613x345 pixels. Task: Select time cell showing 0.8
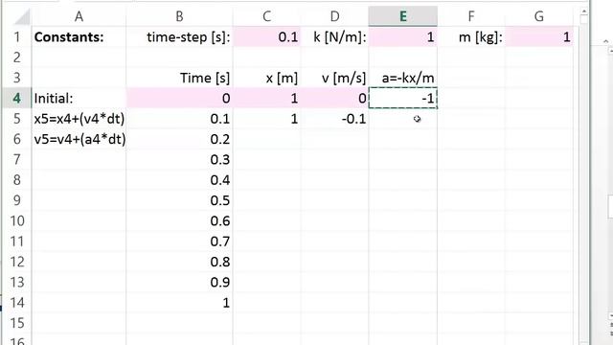[x=179, y=262]
